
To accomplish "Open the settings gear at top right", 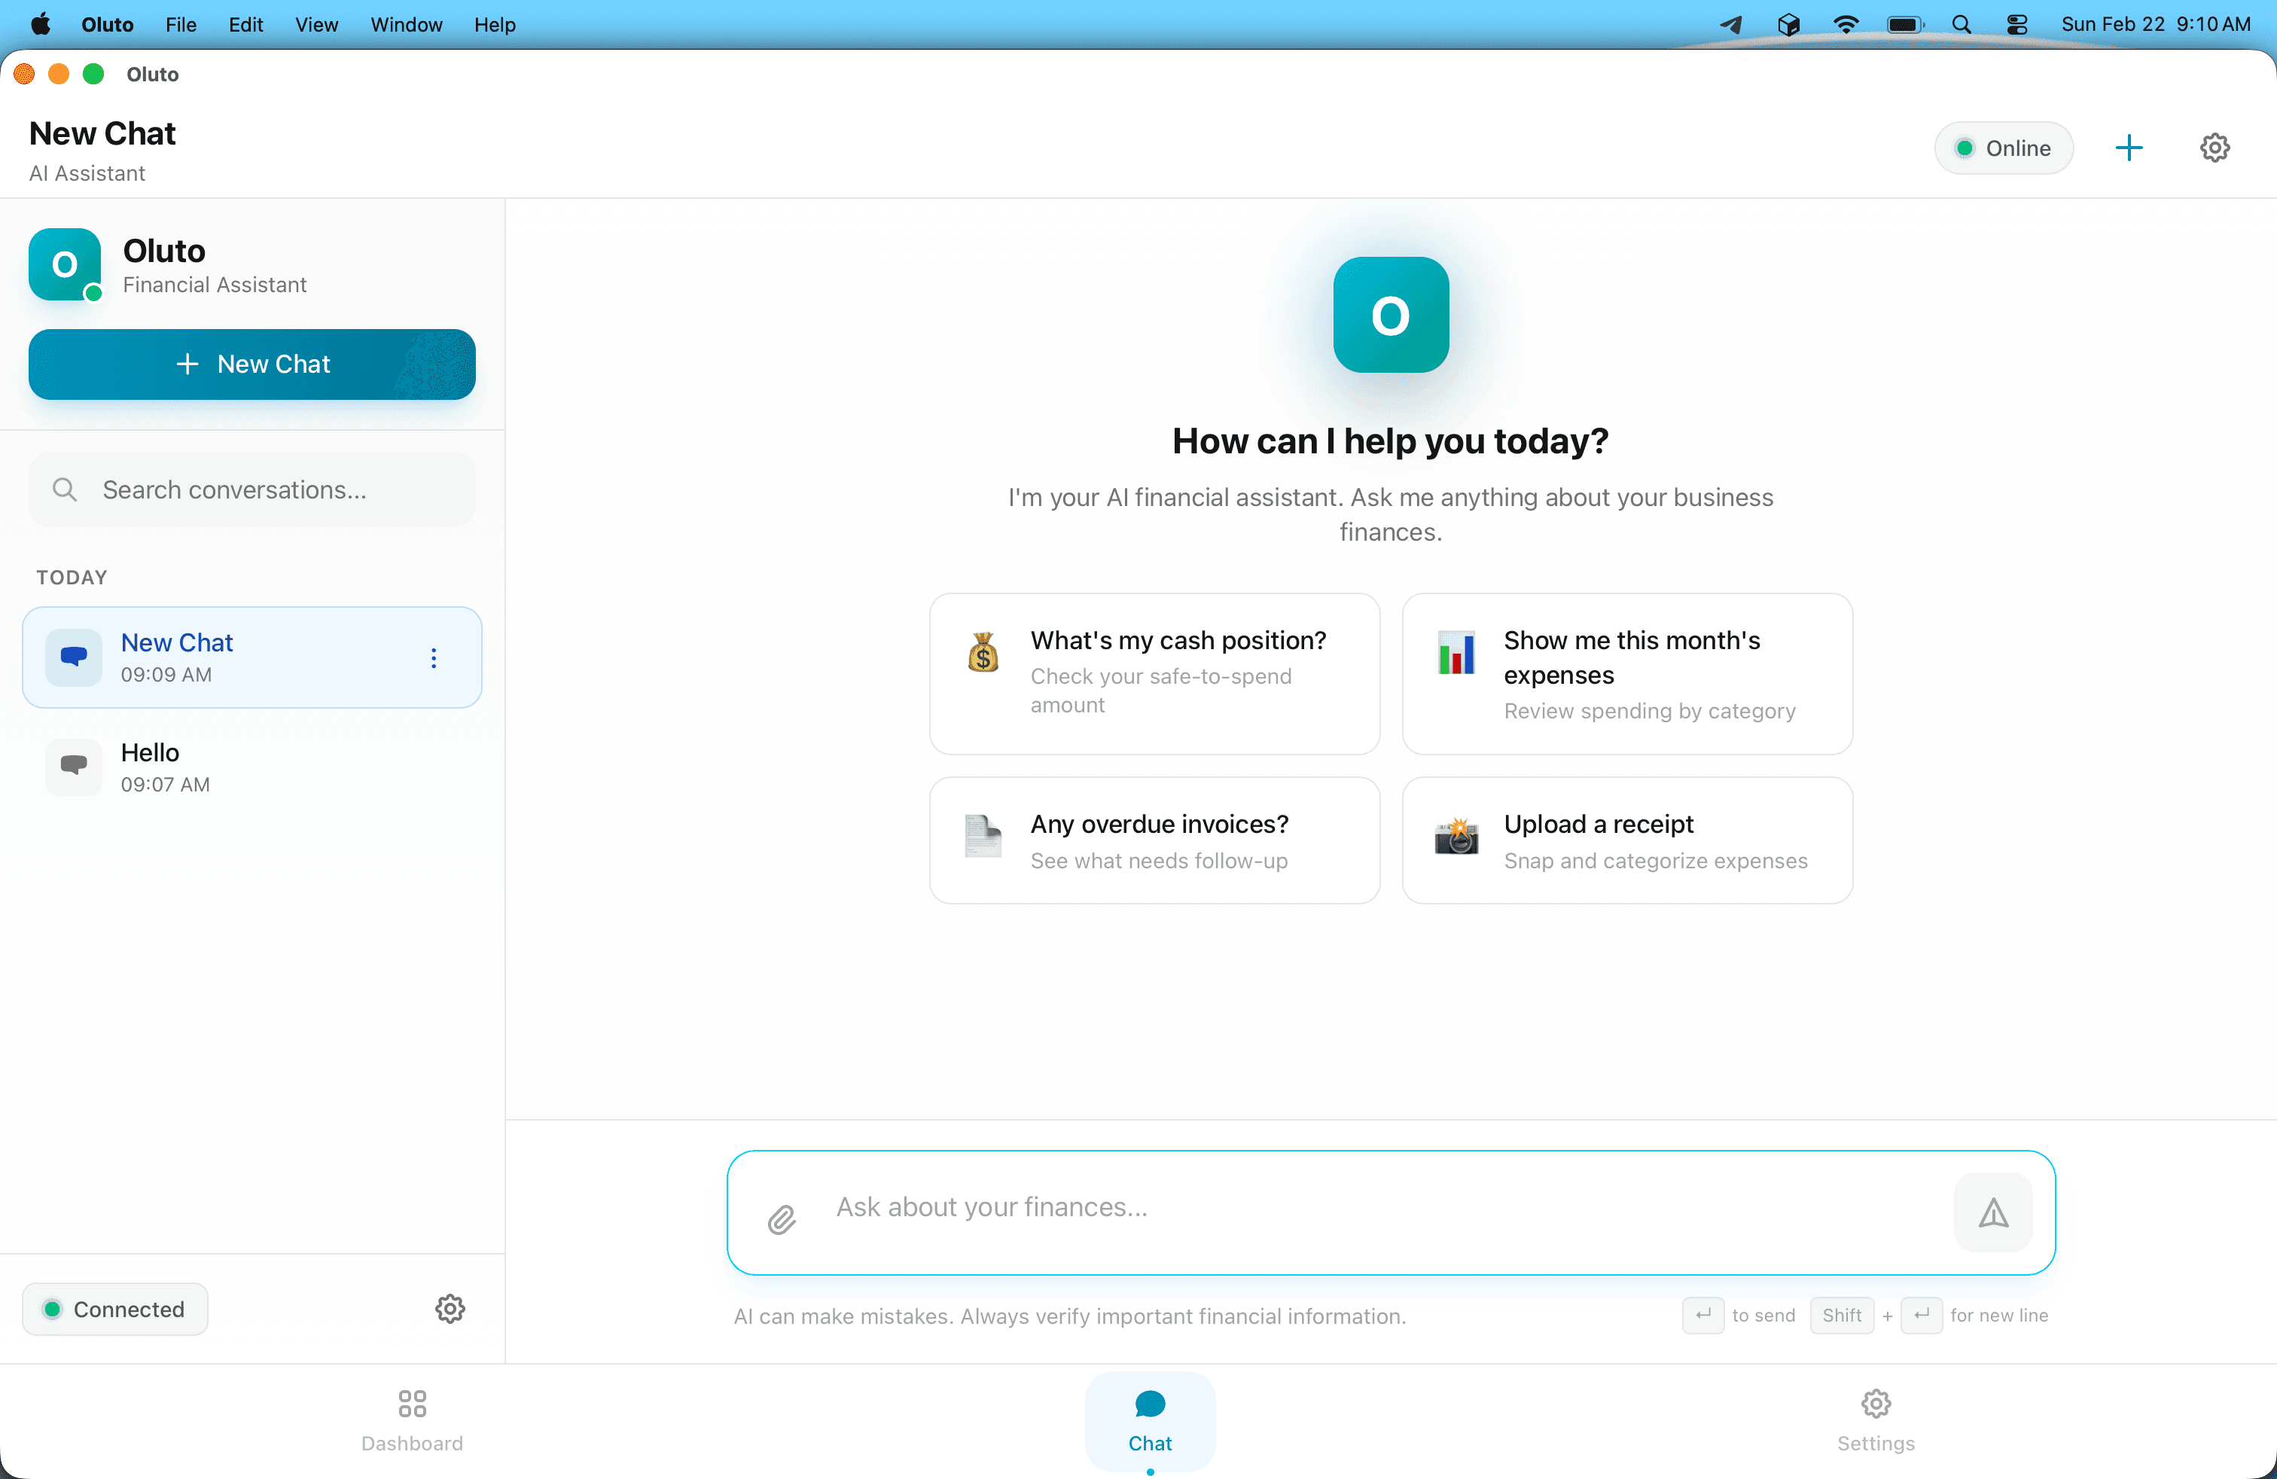I will coord(2215,148).
